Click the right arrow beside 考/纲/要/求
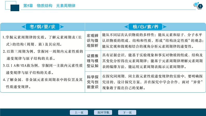The height and width of the screenshot is (116, 206). 62,27
